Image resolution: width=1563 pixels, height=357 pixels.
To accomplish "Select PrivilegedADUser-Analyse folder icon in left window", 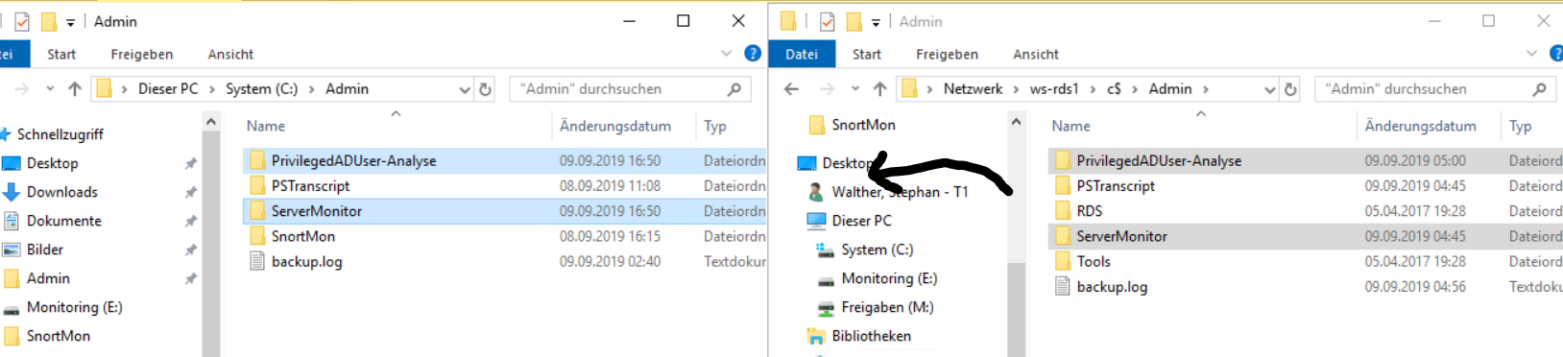I will tap(257, 160).
